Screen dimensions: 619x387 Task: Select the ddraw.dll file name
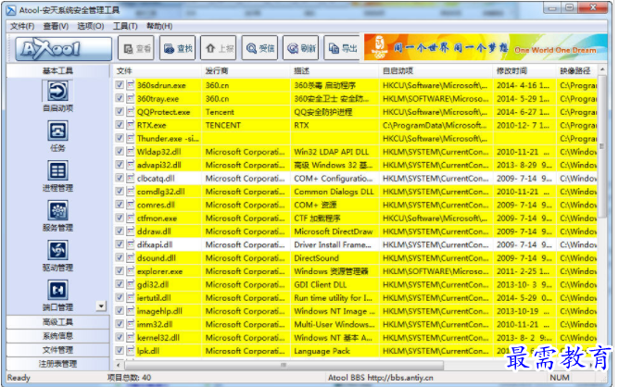pyautogui.click(x=154, y=231)
